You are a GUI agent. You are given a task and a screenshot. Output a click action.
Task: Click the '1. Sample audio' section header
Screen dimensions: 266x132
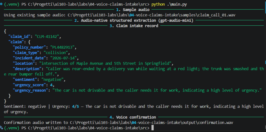pyautogui.click(x=133, y=10)
